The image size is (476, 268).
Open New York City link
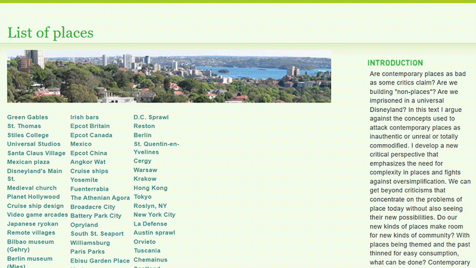tap(155, 215)
